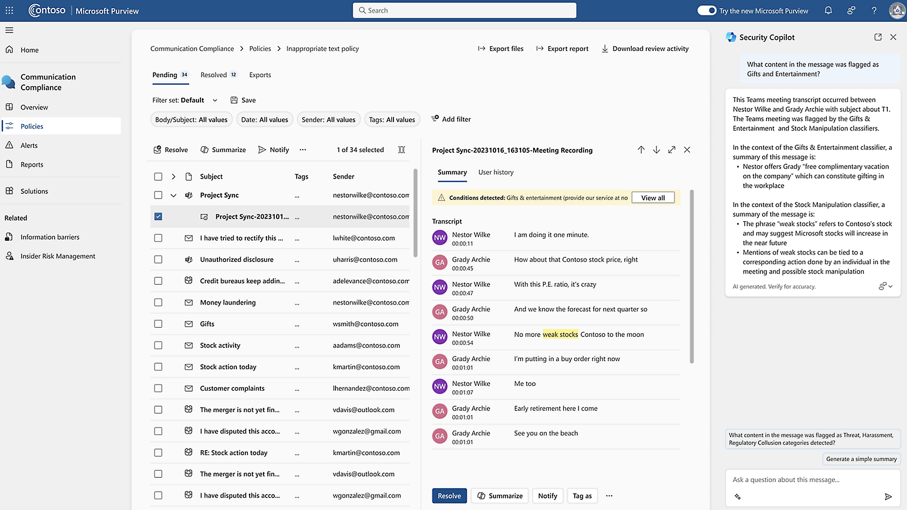This screenshot has height=510, width=907.
Task: Click the Generate a simple summary link
Action: (861, 459)
